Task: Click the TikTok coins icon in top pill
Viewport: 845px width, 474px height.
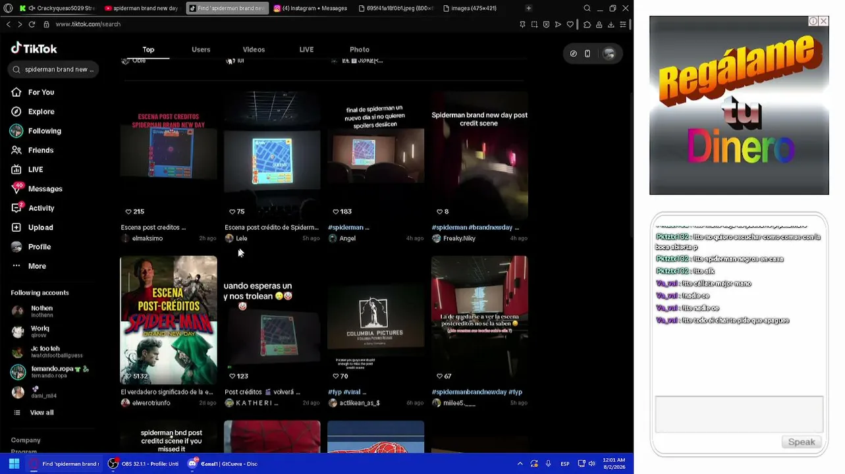Action: coord(573,54)
